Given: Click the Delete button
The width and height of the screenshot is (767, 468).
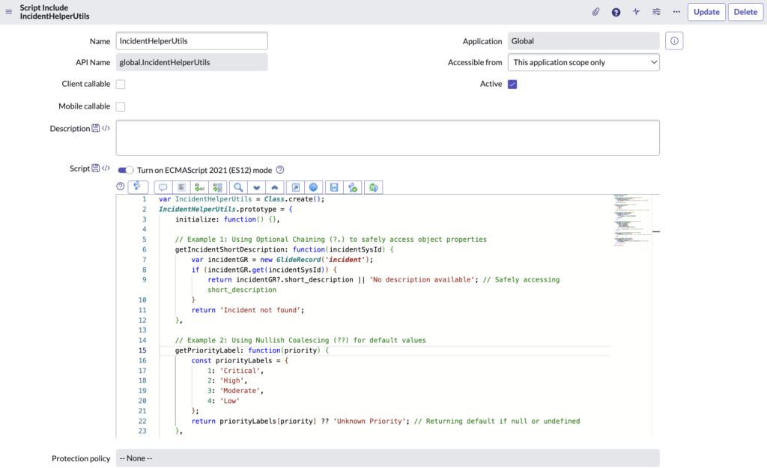Looking at the screenshot, I should [x=745, y=12].
